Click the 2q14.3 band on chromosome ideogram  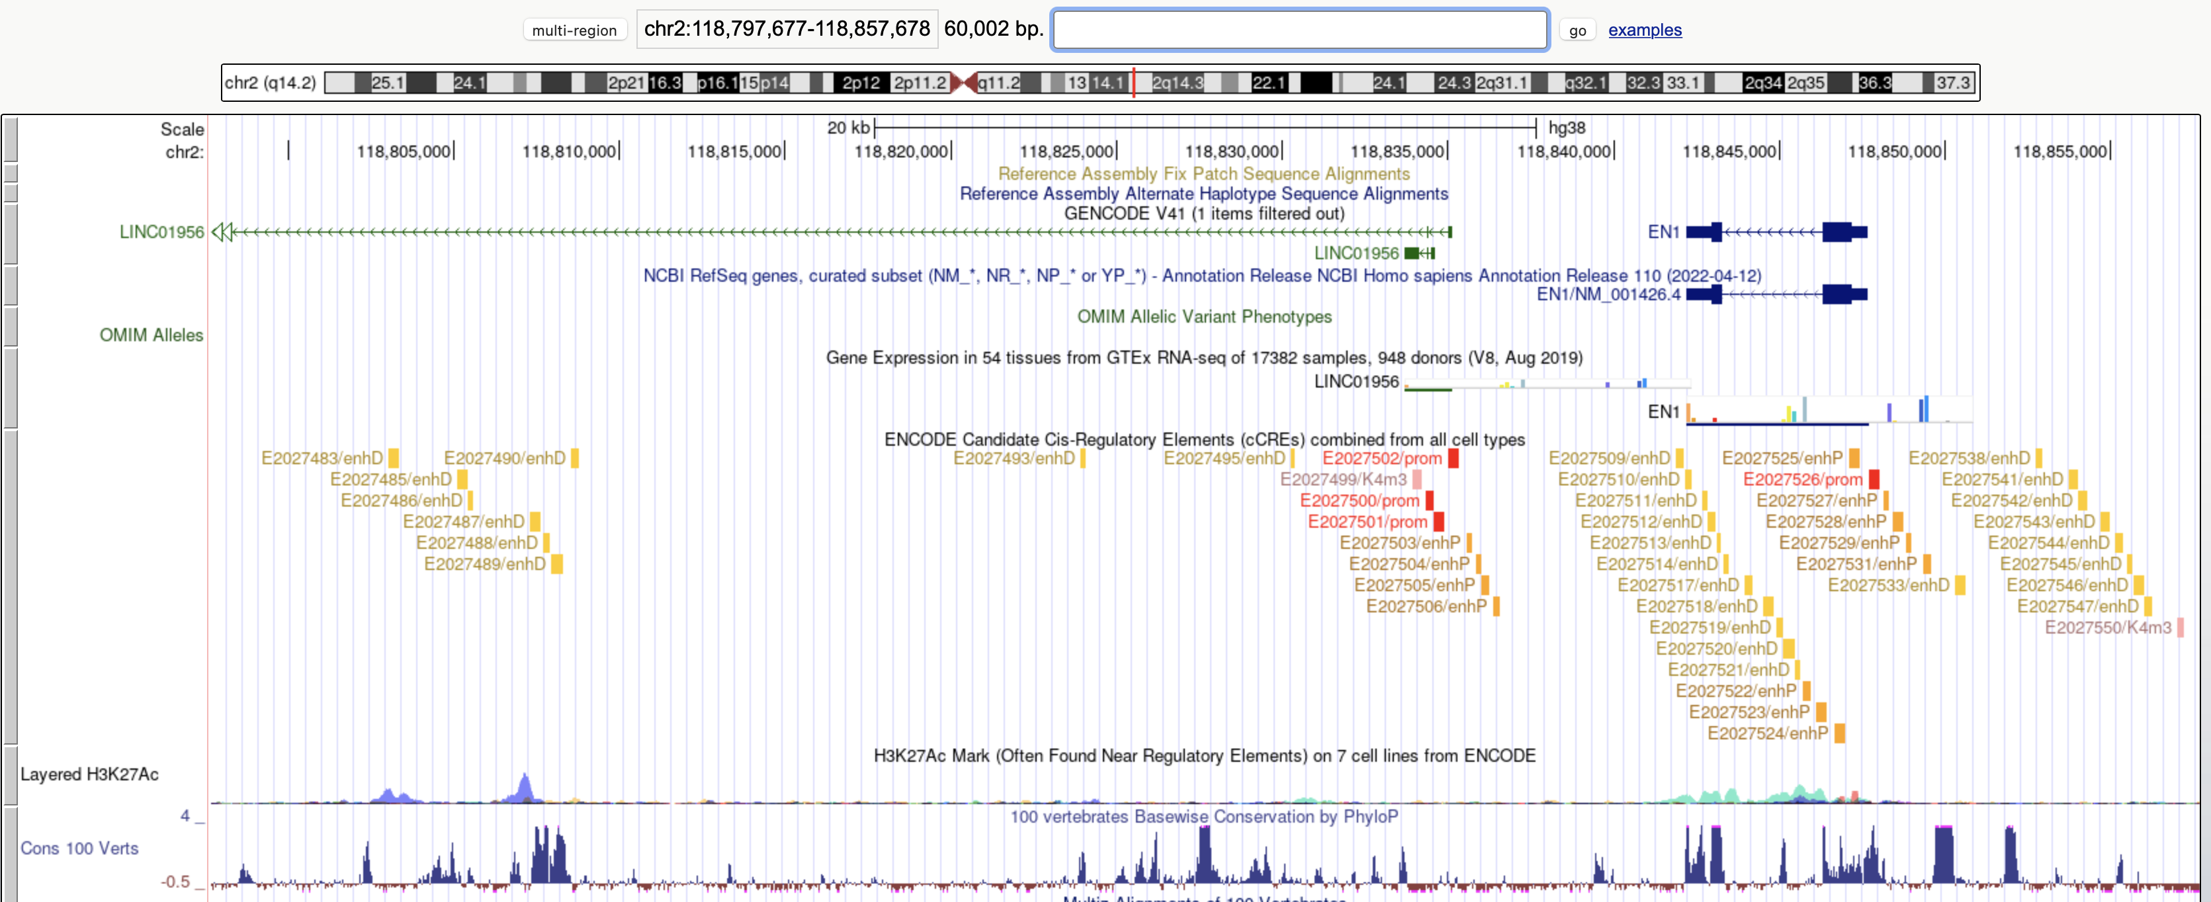(1177, 83)
